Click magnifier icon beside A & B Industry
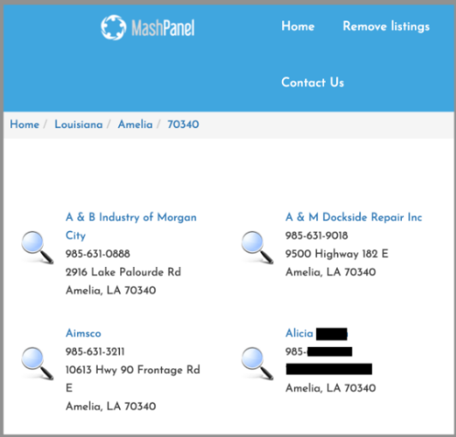456x437 pixels. [x=38, y=247]
